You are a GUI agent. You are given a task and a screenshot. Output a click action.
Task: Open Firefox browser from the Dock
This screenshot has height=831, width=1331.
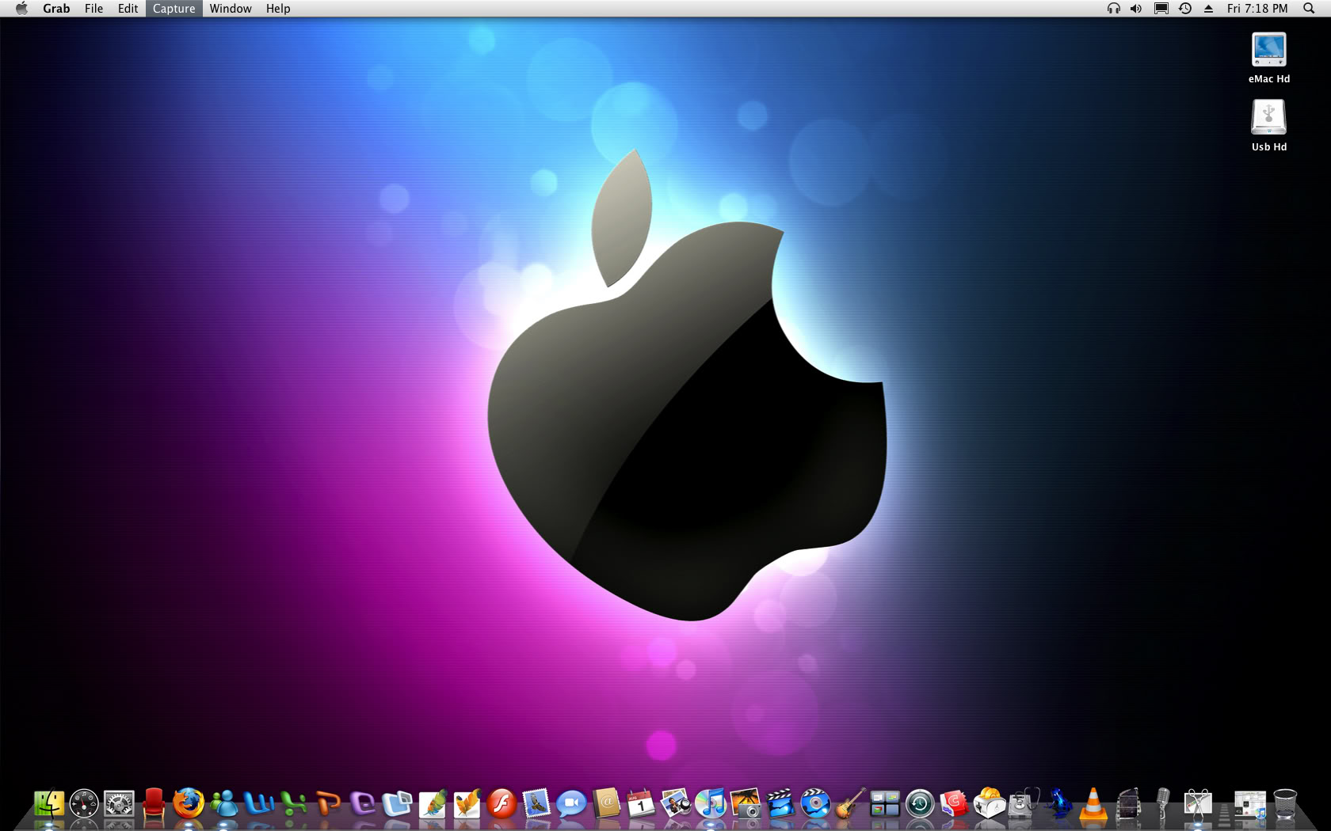click(x=189, y=804)
